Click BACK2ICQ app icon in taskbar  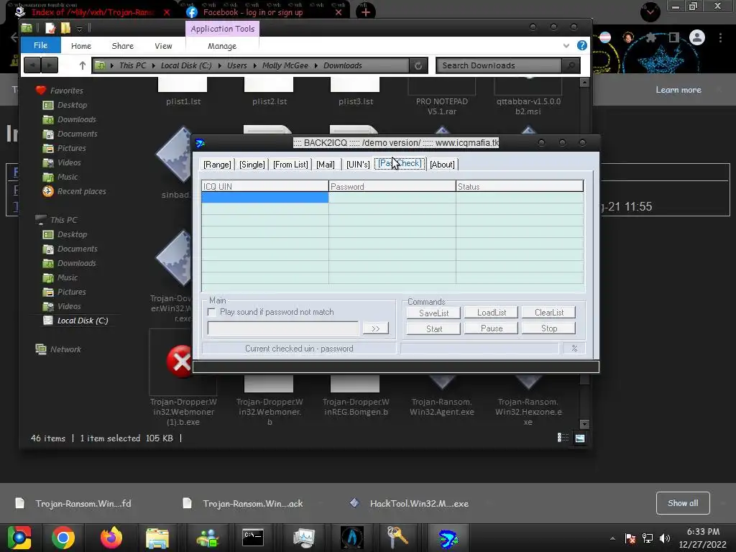click(x=448, y=538)
